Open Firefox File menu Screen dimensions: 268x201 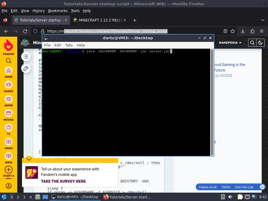4,11
